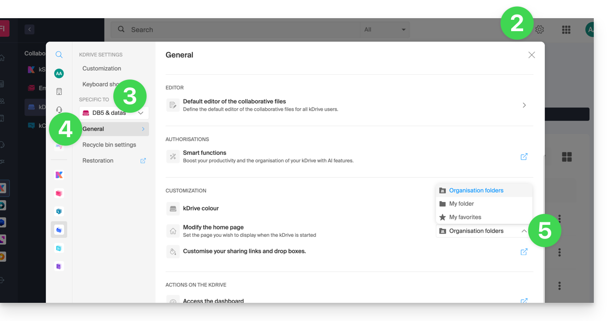Open the Customization settings page

102,69
